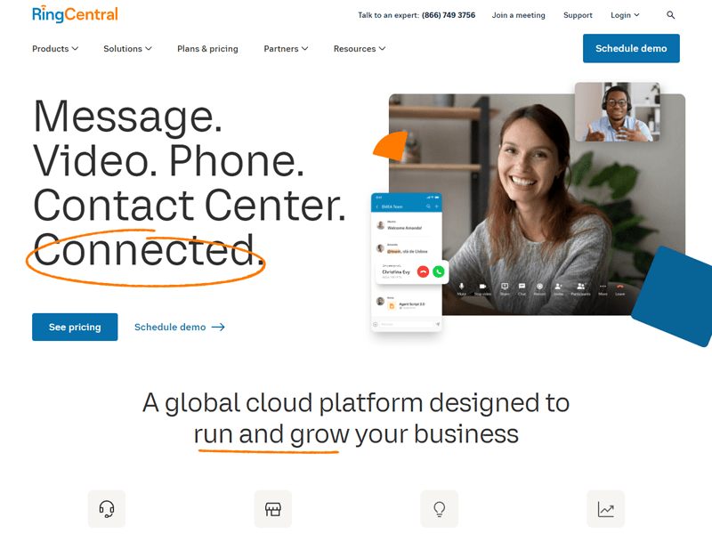Expand the Resources dropdown menu
Screen dimensions: 712x534
[360, 49]
